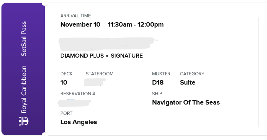Image resolution: width=267 pixels, height=140 pixels.
Task: Click the redacted stateroom number
Action: pyautogui.click(x=95, y=82)
